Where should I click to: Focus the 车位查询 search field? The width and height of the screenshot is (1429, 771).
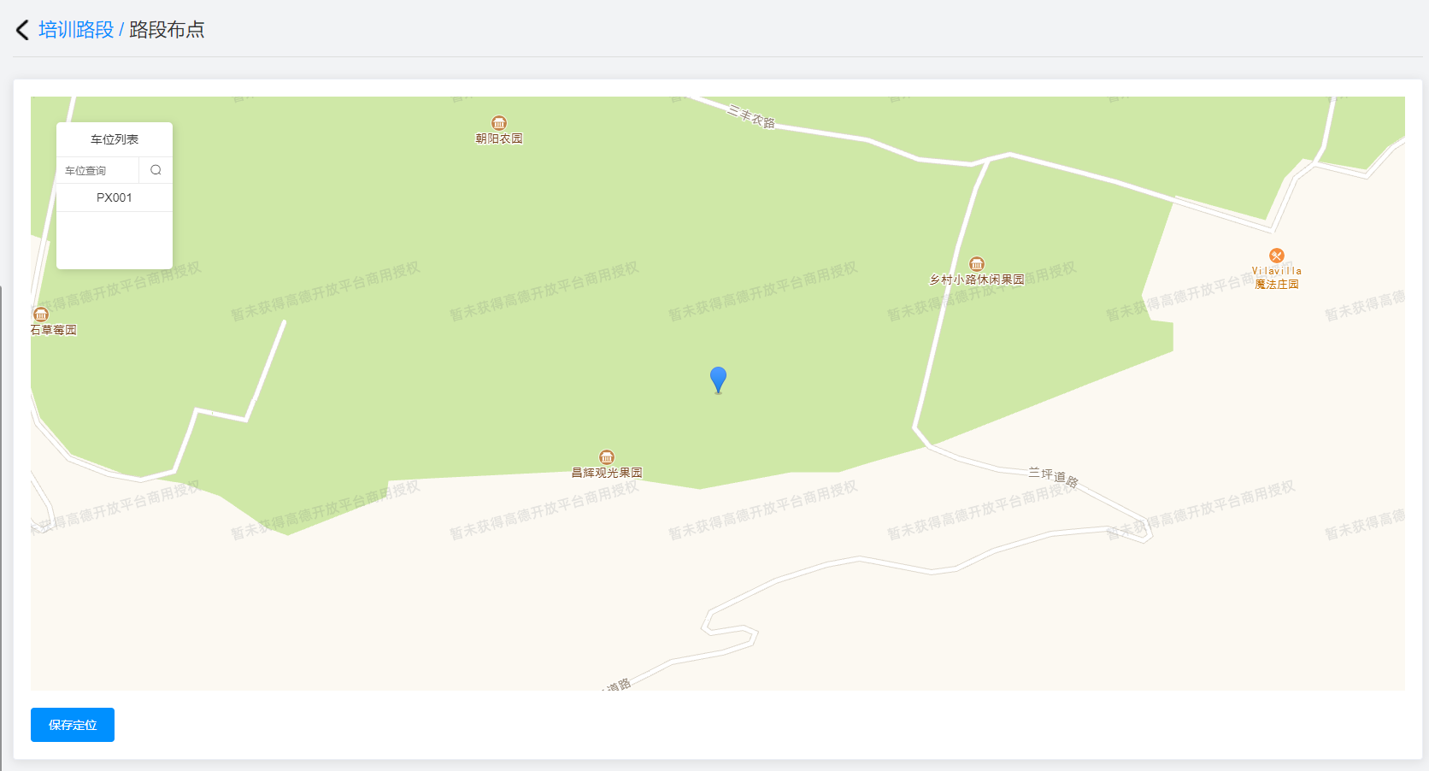click(97, 170)
